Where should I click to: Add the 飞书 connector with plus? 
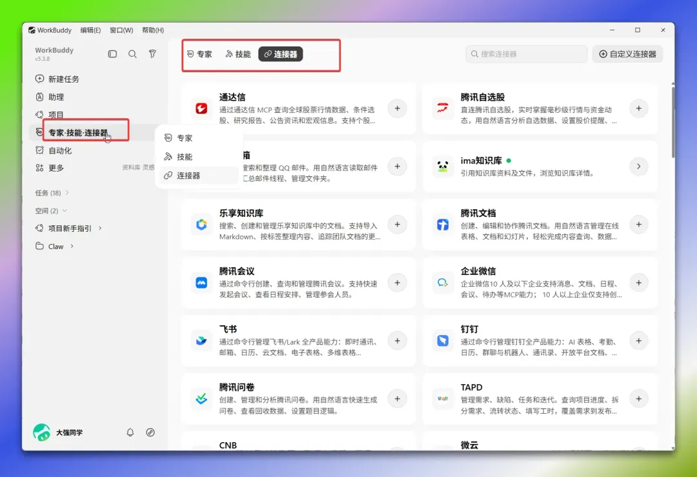coord(398,341)
